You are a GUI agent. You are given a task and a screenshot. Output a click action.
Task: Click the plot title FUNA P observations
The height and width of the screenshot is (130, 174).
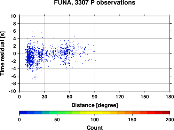(x=95, y=2)
